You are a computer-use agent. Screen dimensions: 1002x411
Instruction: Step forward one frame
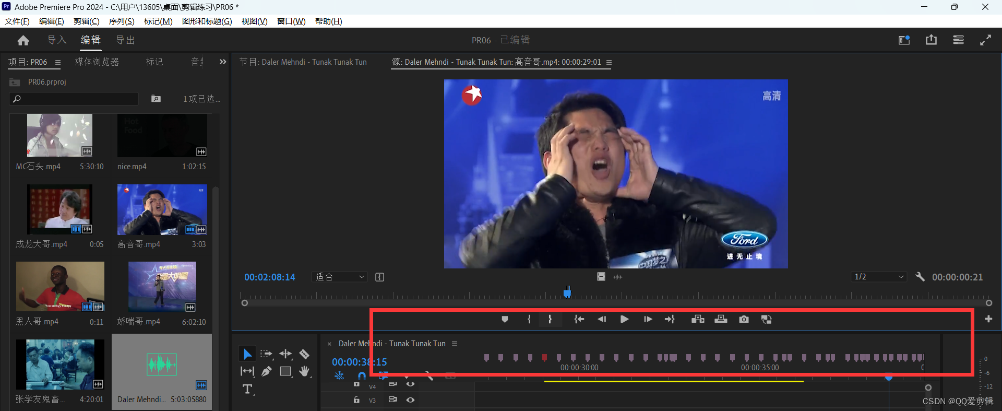[648, 319]
